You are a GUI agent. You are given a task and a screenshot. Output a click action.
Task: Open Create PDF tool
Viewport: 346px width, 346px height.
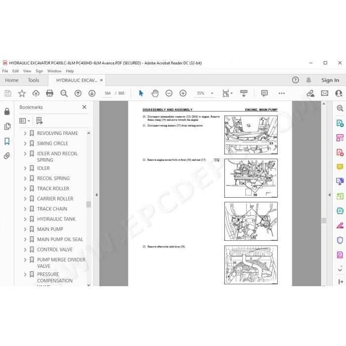(340, 152)
